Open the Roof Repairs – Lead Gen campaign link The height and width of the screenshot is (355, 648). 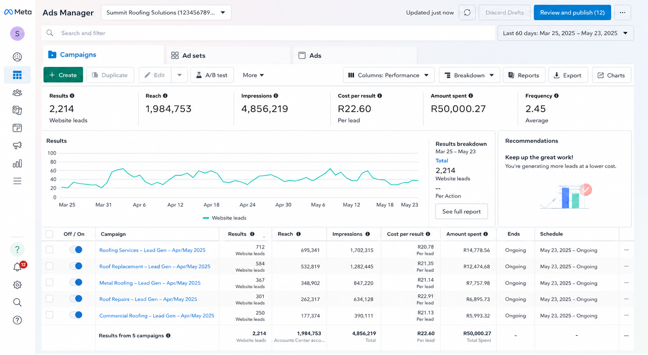click(148, 299)
